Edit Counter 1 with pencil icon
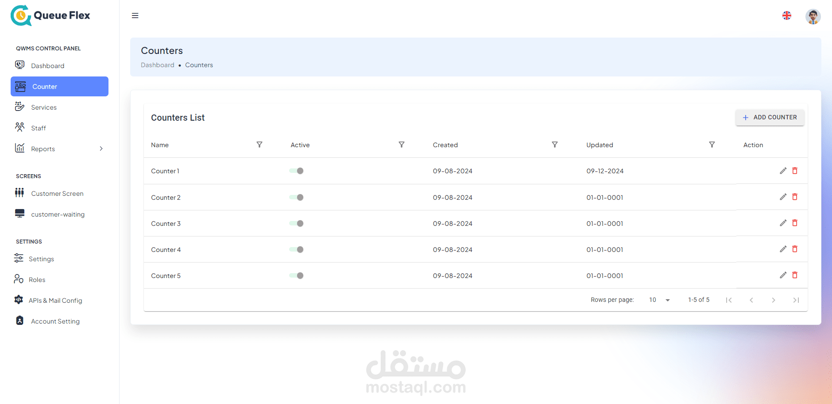 click(783, 171)
